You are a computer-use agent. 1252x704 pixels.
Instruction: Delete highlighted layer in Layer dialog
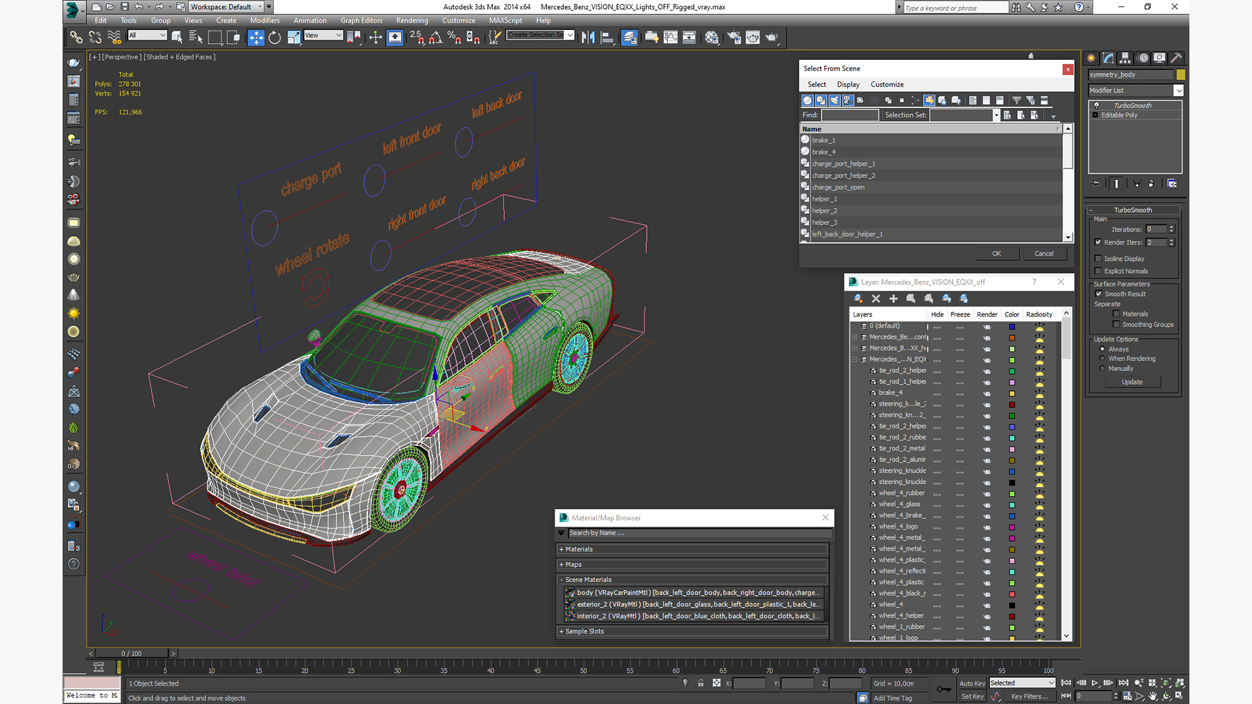coord(876,299)
